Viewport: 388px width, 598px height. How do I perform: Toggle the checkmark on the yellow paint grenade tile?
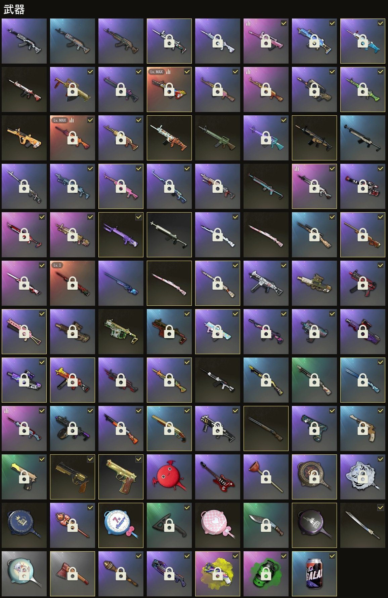tap(235, 556)
